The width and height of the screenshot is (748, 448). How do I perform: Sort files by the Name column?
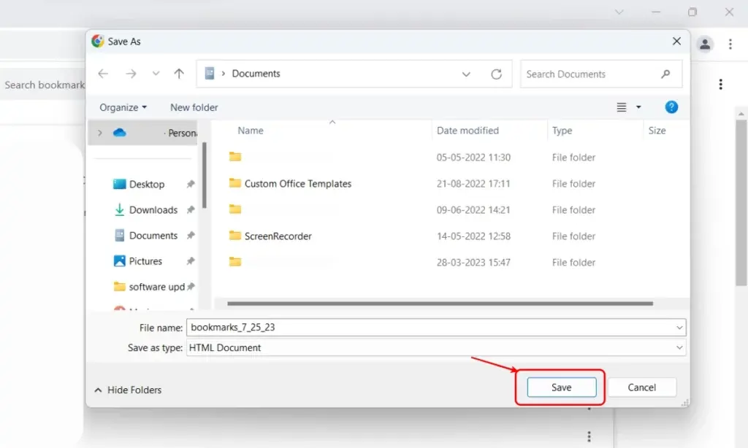[x=250, y=130]
